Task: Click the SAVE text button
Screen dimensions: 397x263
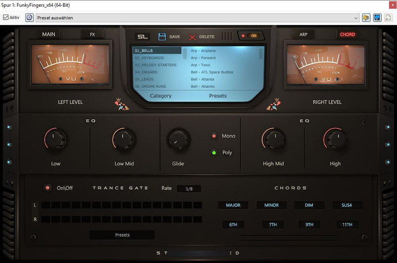Action: [x=175, y=37]
